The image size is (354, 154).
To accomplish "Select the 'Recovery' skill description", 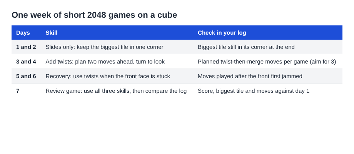I will pos(108,76).
